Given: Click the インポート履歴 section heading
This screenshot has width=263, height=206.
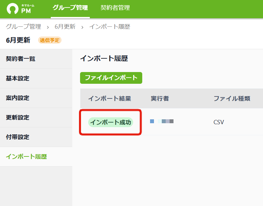Looking at the screenshot, I should 104,58.
